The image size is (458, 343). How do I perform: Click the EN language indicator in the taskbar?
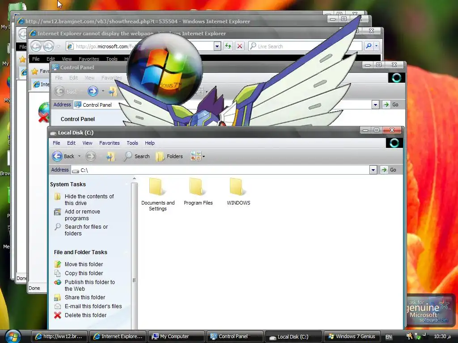click(x=389, y=337)
